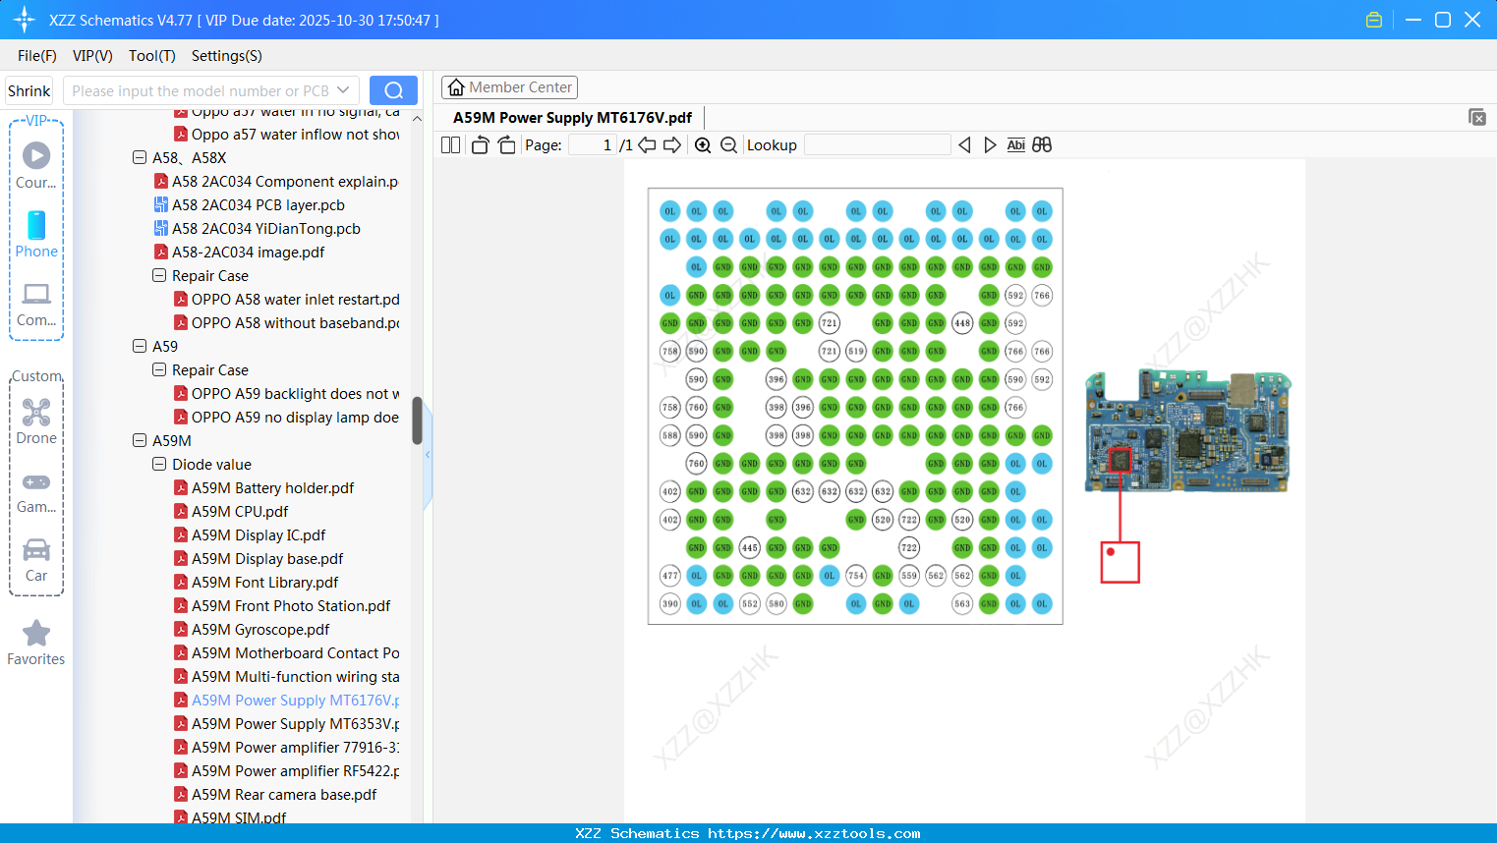Open the Tool(T) menu
Image resolution: width=1497 pixels, height=843 pixels.
point(152,56)
